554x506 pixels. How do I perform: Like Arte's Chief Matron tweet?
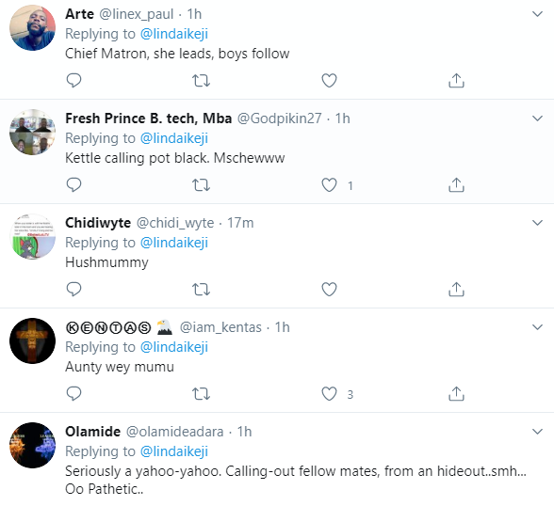click(x=329, y=80)
